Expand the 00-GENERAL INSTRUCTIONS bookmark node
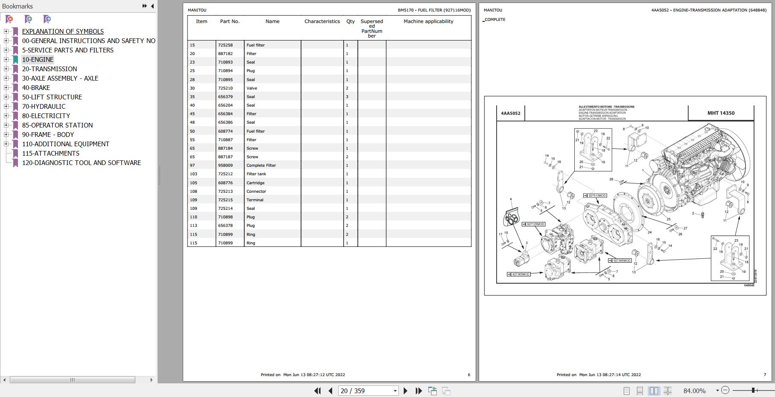This screenshot has height=397, width=775. tap(6, 41)
